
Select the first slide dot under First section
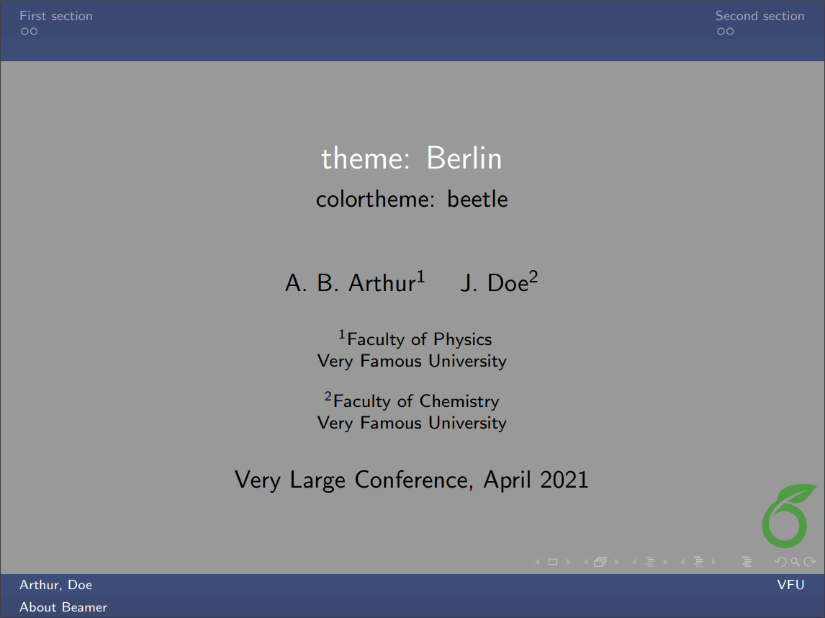(24, 32)
